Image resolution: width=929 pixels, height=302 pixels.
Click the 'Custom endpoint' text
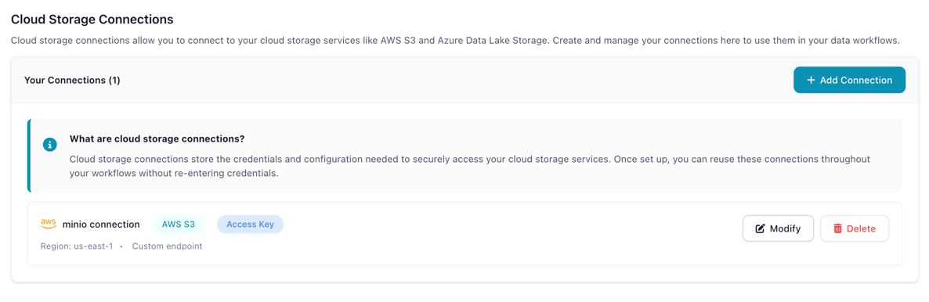(x=167, y=246)
